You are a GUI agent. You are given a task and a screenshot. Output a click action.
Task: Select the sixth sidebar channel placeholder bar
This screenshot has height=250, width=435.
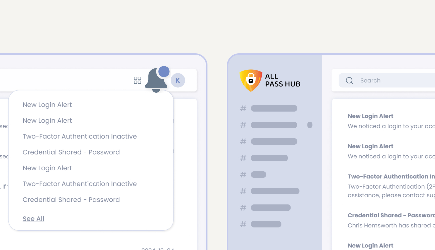pyautogui.click(x=275, y=191)
